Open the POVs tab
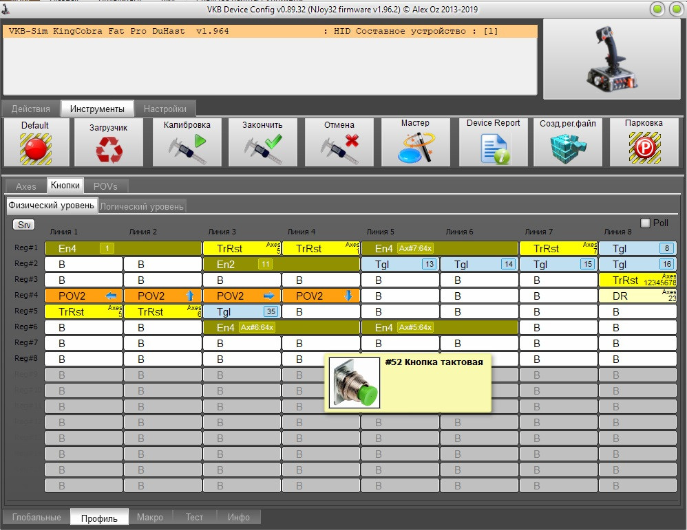687x530 pixels. (105, 186)
